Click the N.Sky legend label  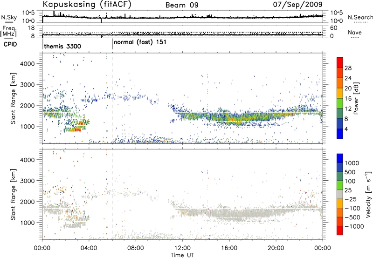pos(9,17)
